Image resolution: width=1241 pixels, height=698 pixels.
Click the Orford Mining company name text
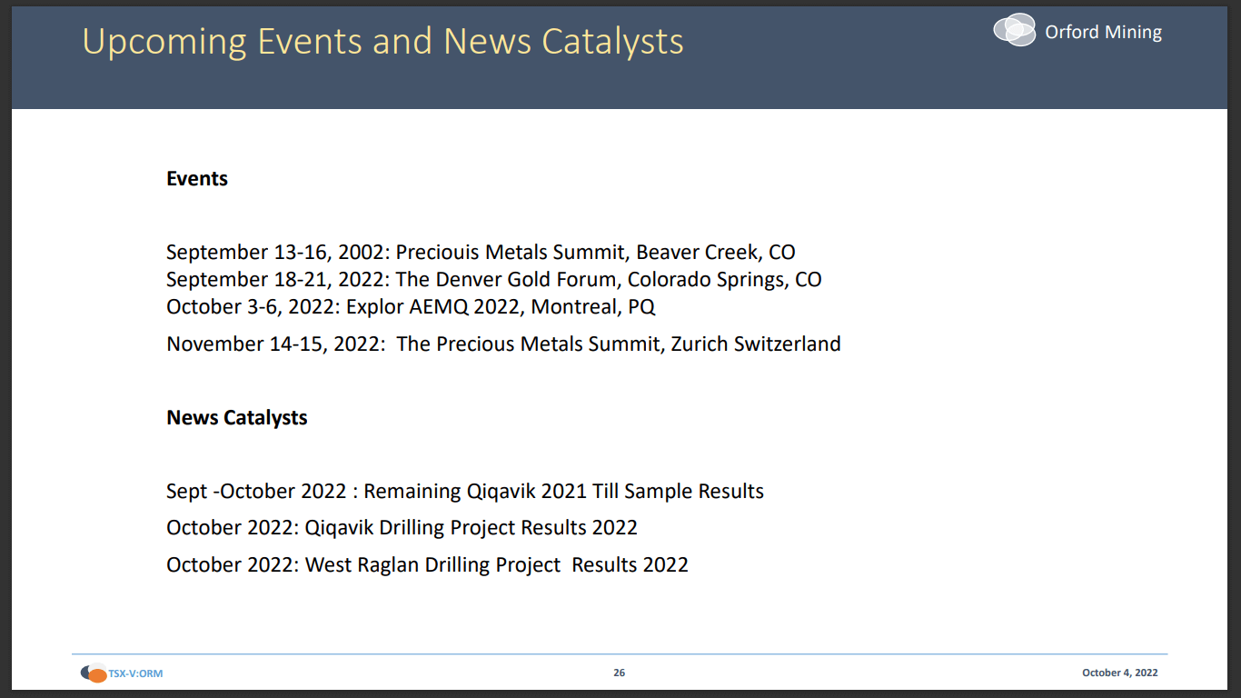[x=1105, y=32]
